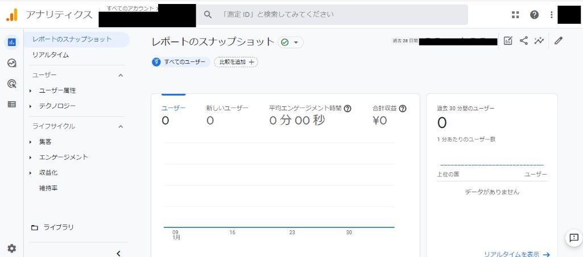Click the リアルタイムを表示 link
The height and width of the screenshot is (257, 583).
click(517, 254)
